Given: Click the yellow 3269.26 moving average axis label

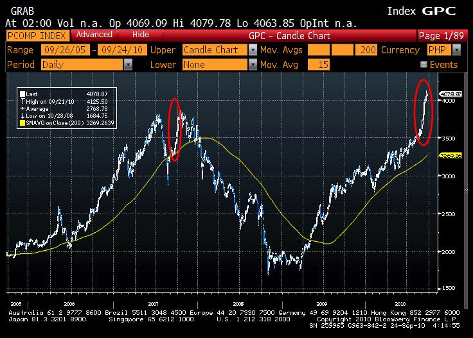Looking at the screenshot, I should point(451,156).
